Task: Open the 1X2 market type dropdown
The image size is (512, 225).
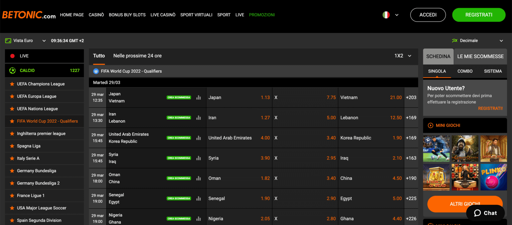Action: tap(403, 56)
